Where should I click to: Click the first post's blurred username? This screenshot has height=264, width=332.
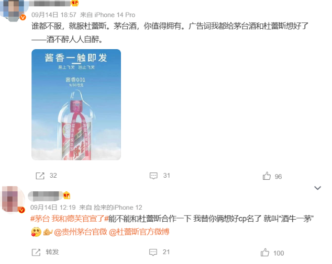tap(50, 3)
